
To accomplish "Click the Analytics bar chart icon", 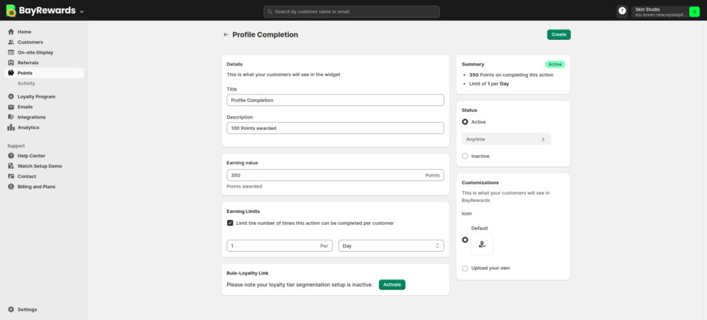I will click(x=11, y=128).
